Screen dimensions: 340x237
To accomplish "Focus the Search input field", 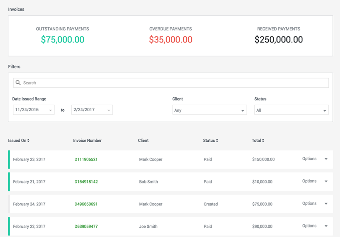I will (171, 83).
